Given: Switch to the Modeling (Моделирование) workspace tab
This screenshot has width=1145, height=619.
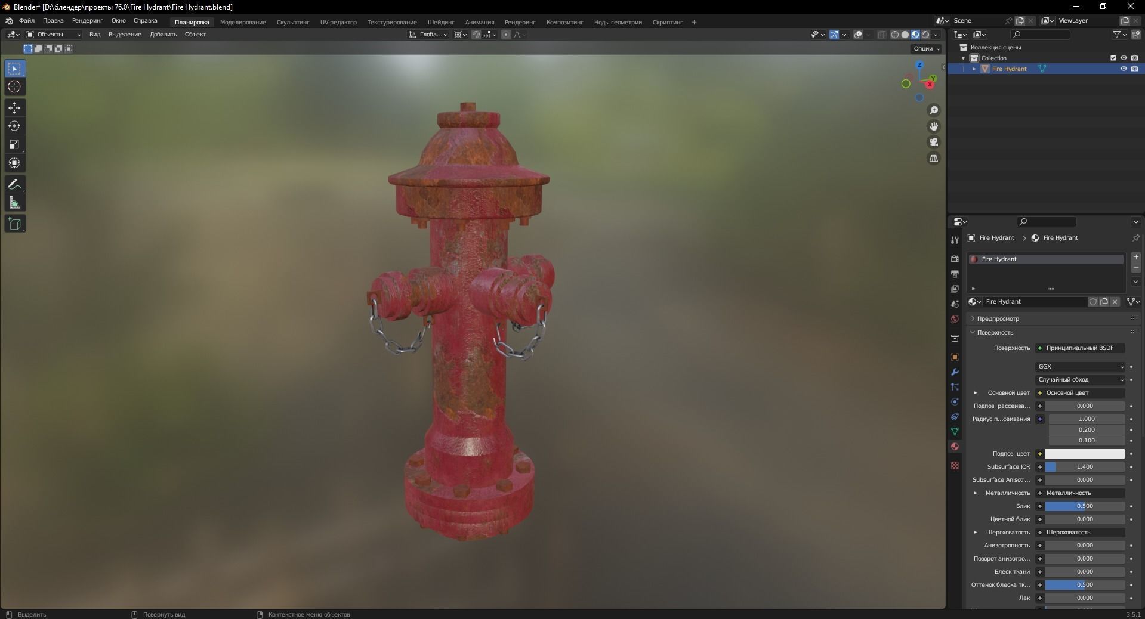Looking at the screenshot, I should tap(243, 22).
